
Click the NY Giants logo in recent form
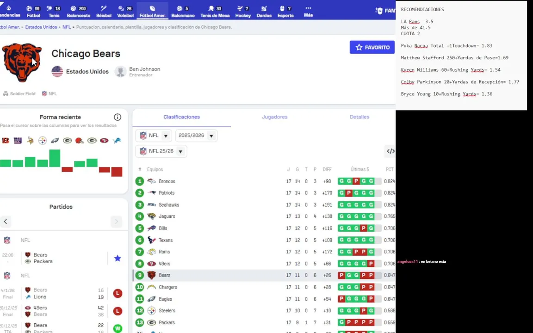(x=18, y=140)
